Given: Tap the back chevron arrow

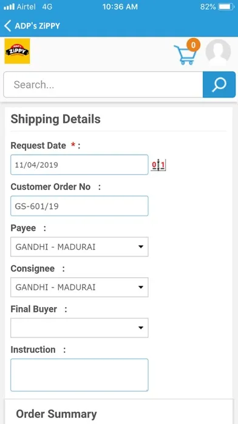Looking at the screenshot, I should (x=7, y=26).
